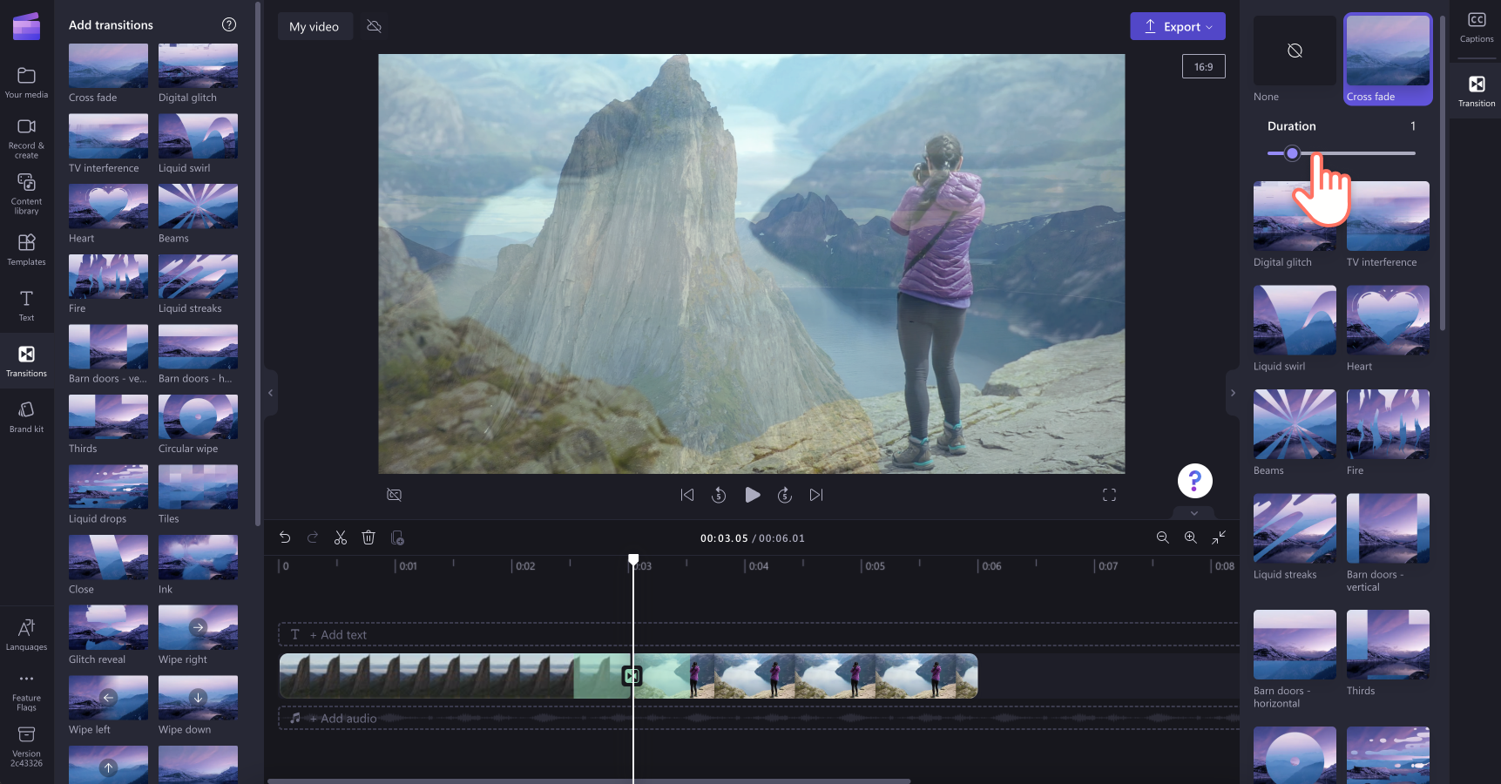This screenshot has width=1501, height=784.
Task: Open Content library panel
Action: (26, 193)
